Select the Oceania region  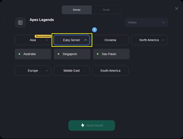[x=110, y=40]
